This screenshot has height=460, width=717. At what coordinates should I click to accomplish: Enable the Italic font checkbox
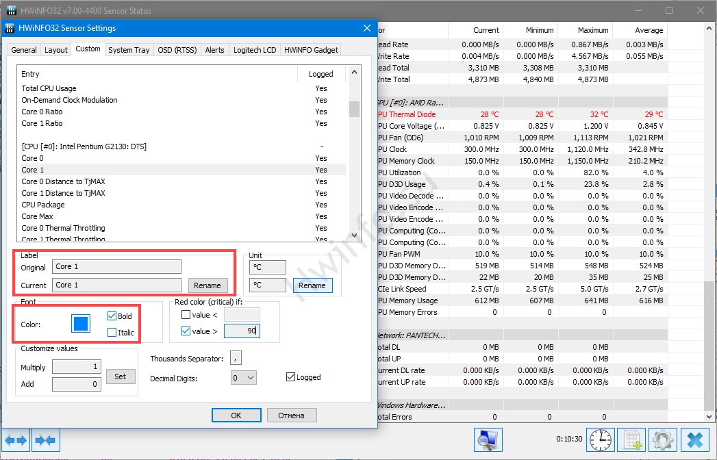click(112, 333)
